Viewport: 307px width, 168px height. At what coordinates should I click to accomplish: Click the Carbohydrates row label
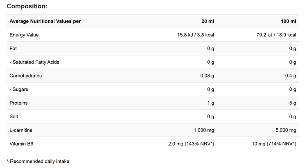(x=26, y=76)
